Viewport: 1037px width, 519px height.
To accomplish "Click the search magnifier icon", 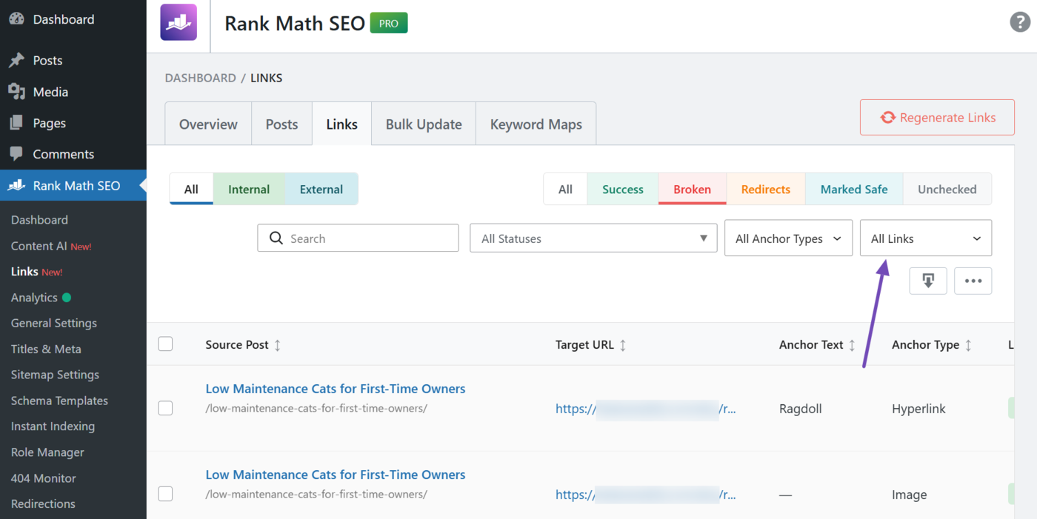I will [276, 238].
